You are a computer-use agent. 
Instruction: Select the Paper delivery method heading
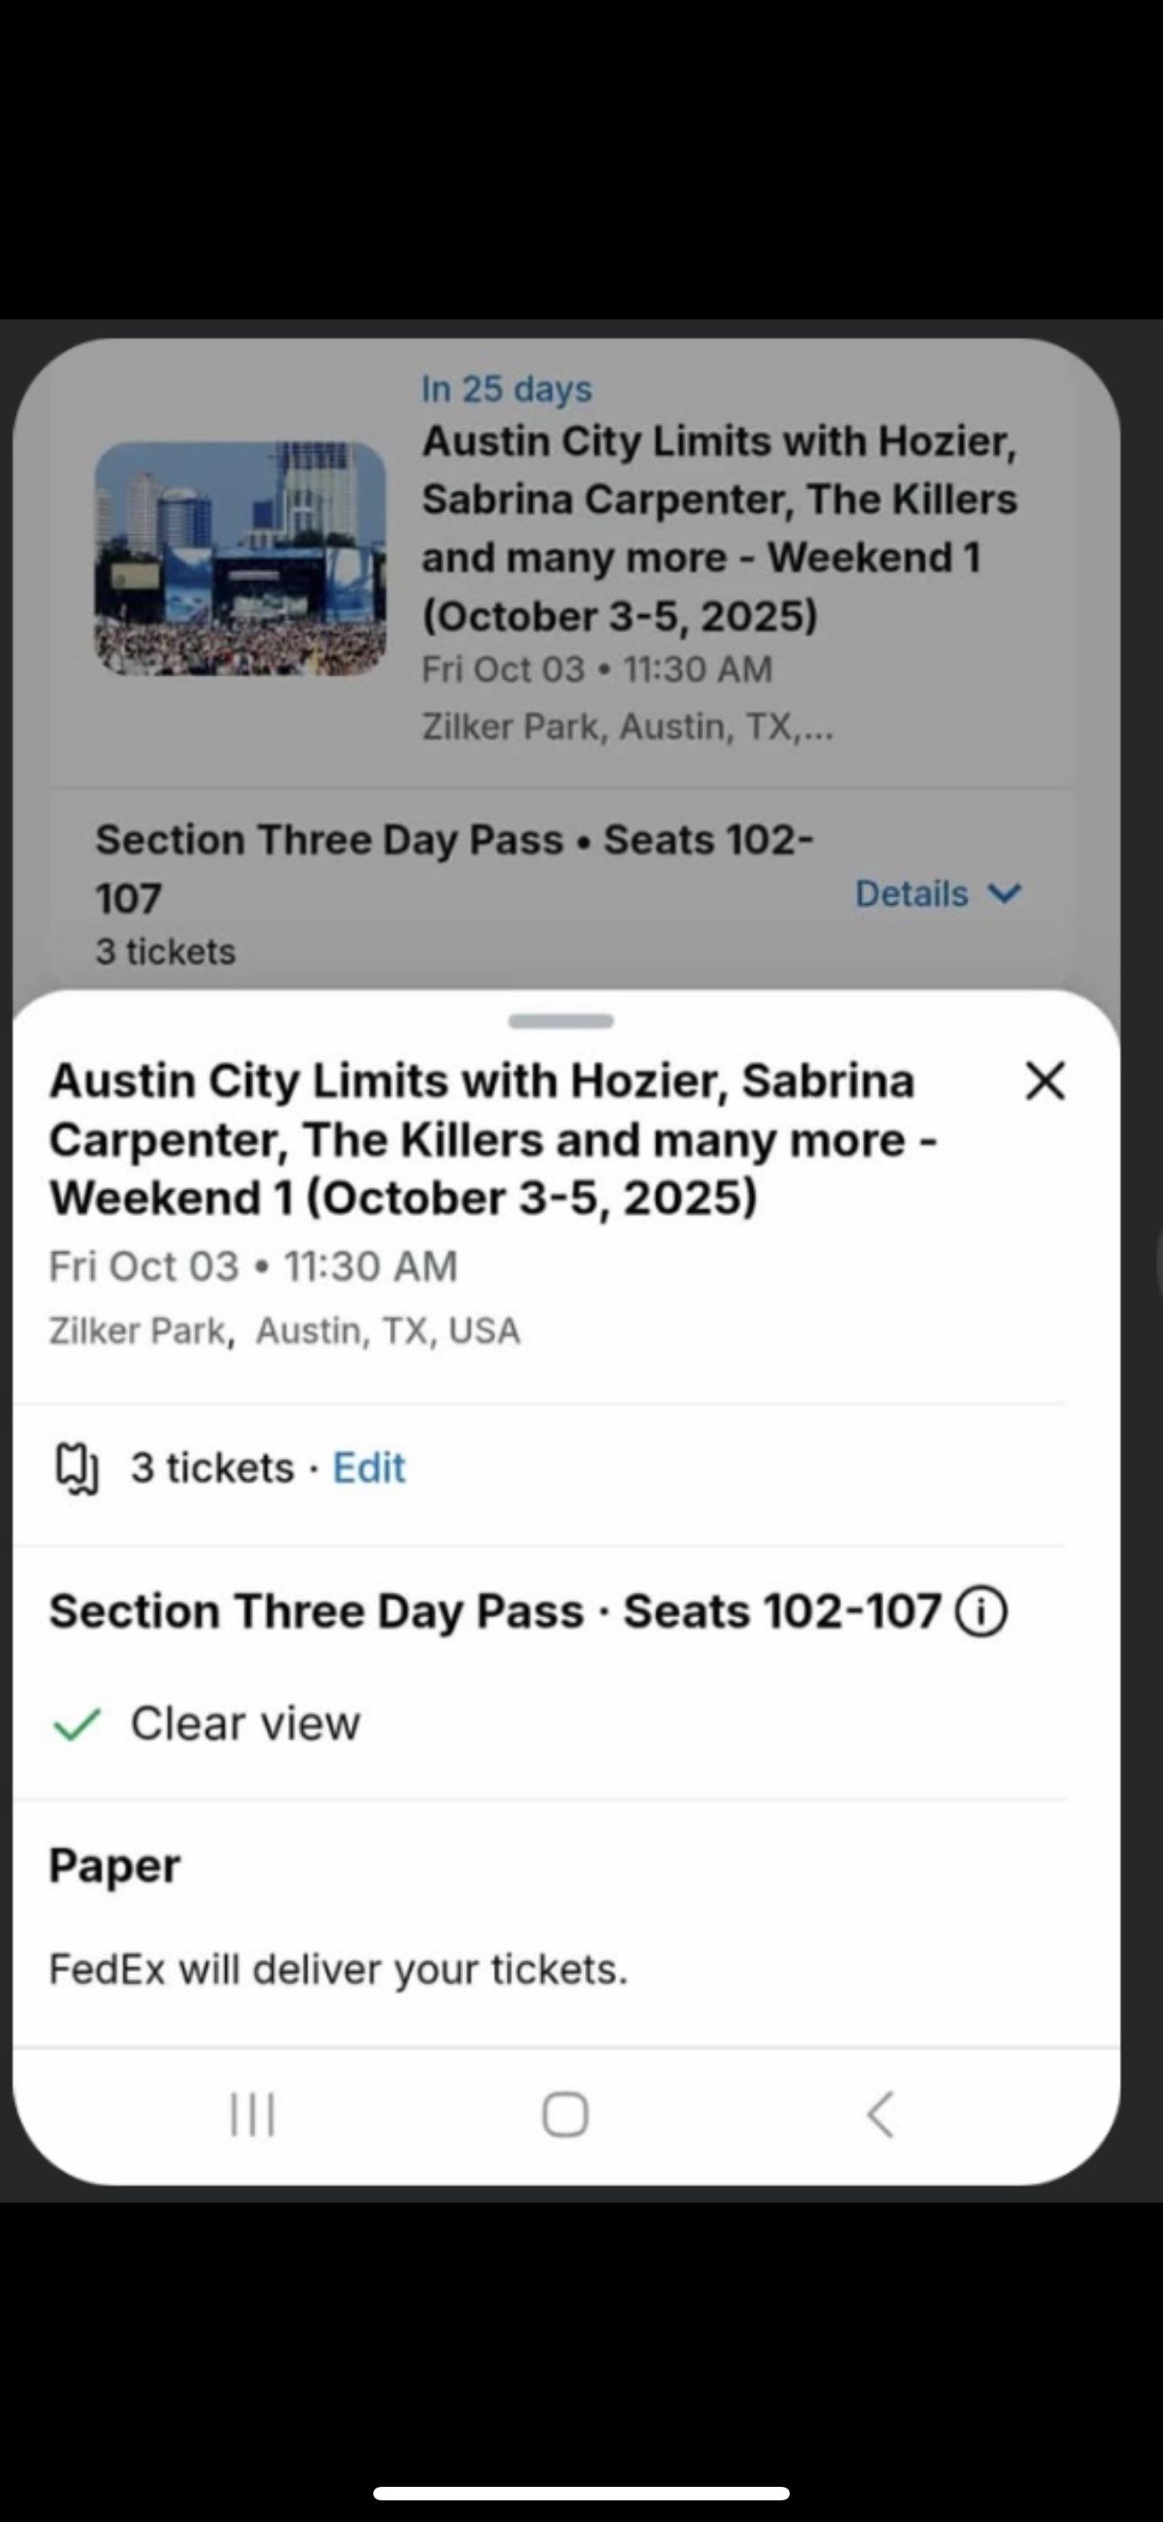(x=114, y=1865)
